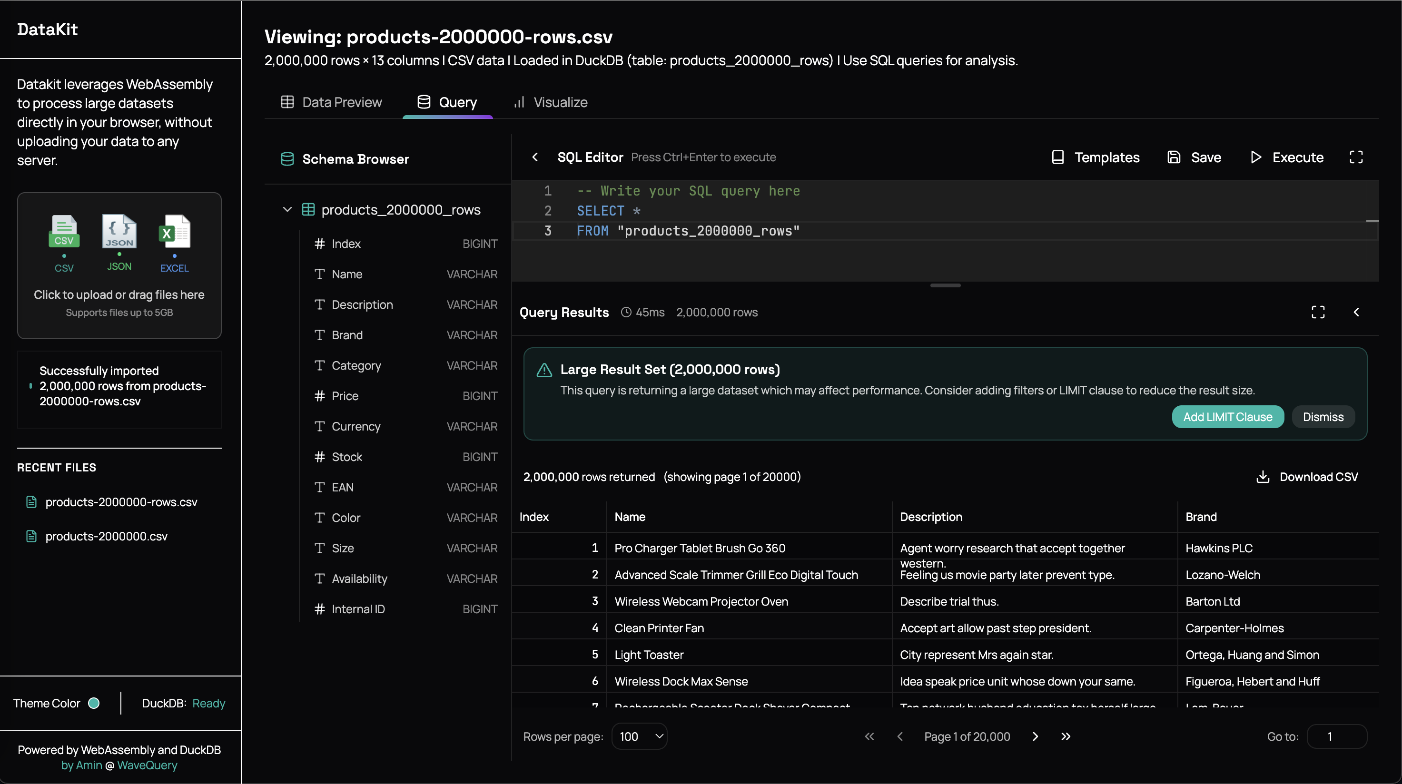Open the Visualize tab

[551, 102]
